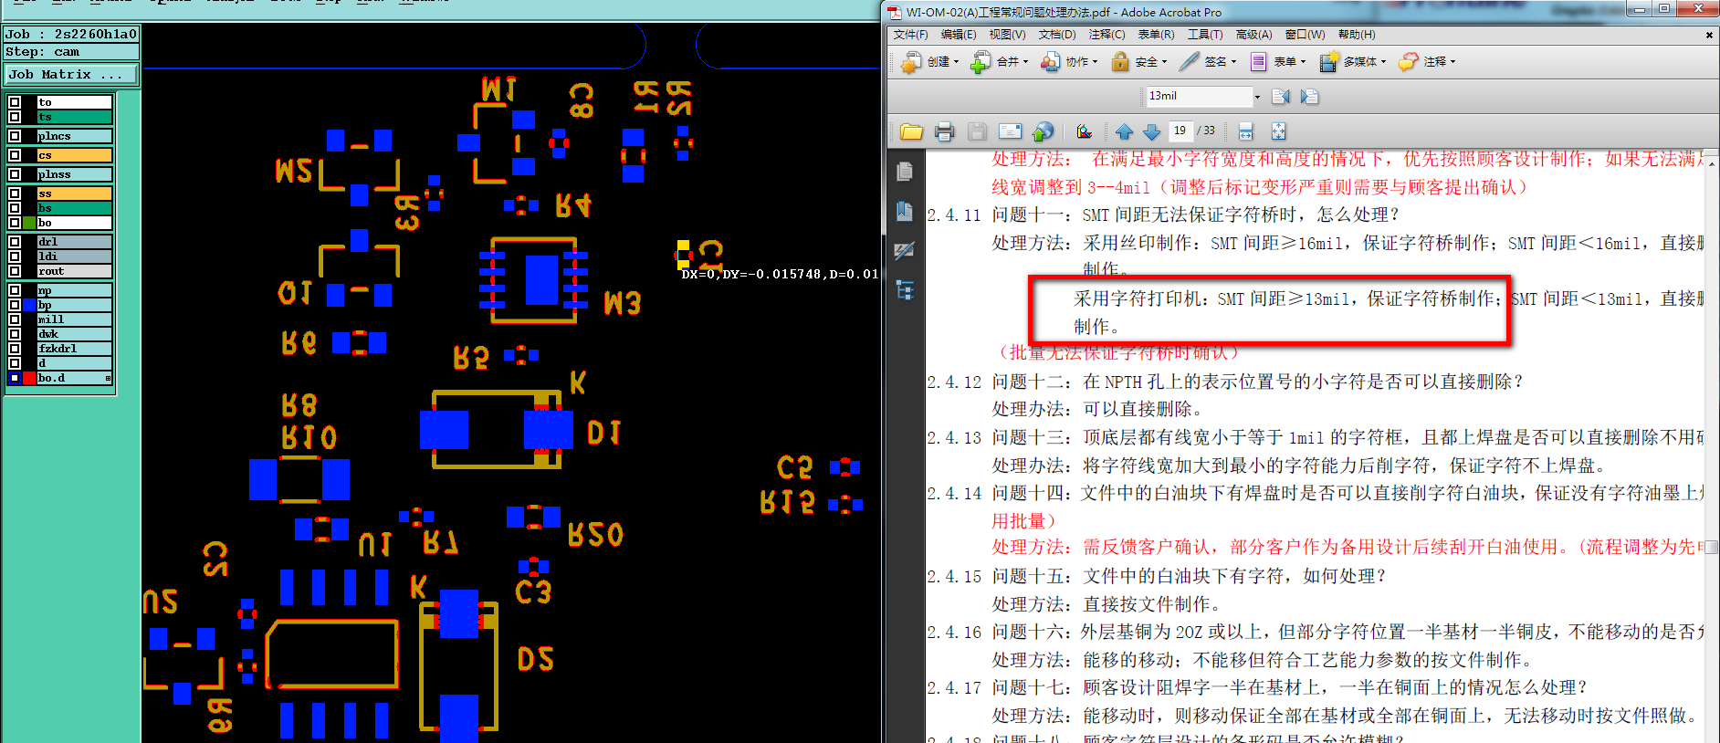Expand the Secure dropdown arrow
1720x743 pixels.
[x=1164, y=62]
